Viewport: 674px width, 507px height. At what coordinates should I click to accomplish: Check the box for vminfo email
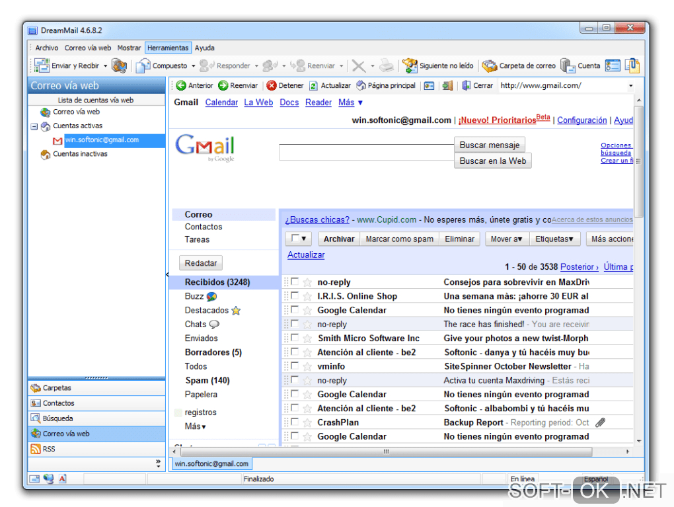pos(295,366)
